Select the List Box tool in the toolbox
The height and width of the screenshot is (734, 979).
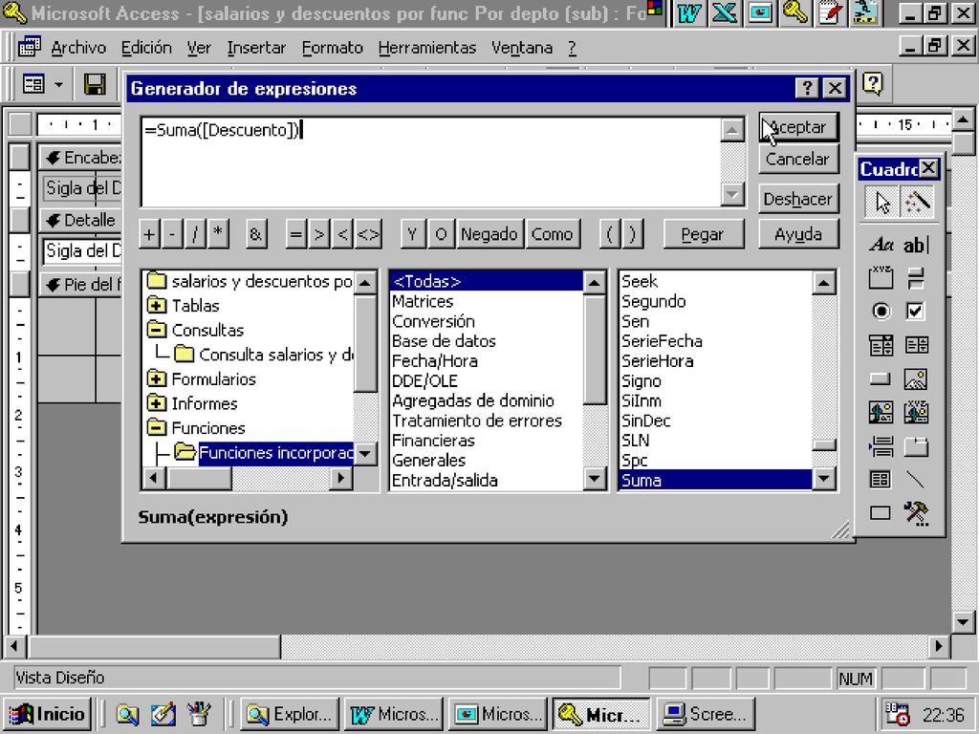point(916,344)
